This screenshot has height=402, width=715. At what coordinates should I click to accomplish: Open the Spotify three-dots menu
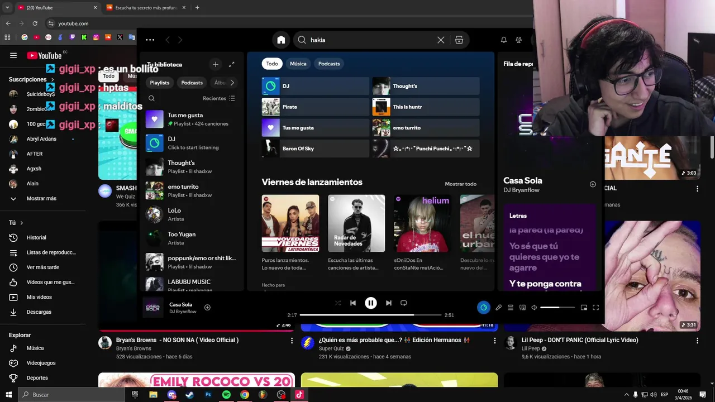[150, 40]
